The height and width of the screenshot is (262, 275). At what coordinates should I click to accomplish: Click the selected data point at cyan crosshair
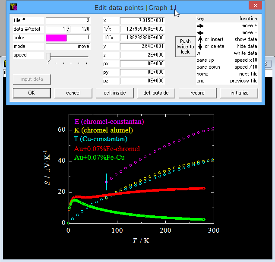pos(106,182)
